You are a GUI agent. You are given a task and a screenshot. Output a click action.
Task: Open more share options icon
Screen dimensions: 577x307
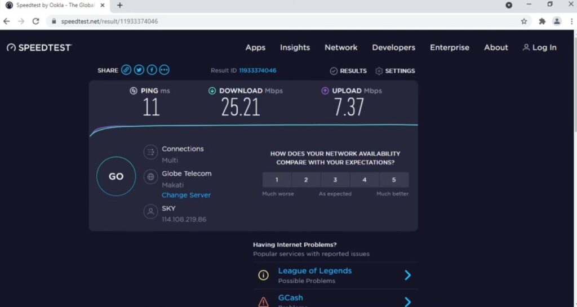pyautogui.click(x=164, y=70)
